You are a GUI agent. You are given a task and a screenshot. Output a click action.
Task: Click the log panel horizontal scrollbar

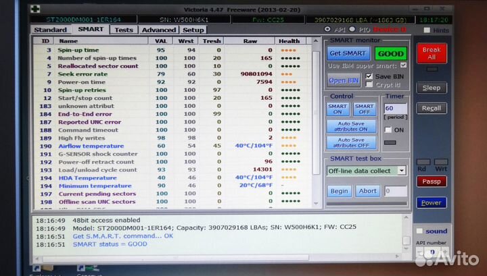216,257
